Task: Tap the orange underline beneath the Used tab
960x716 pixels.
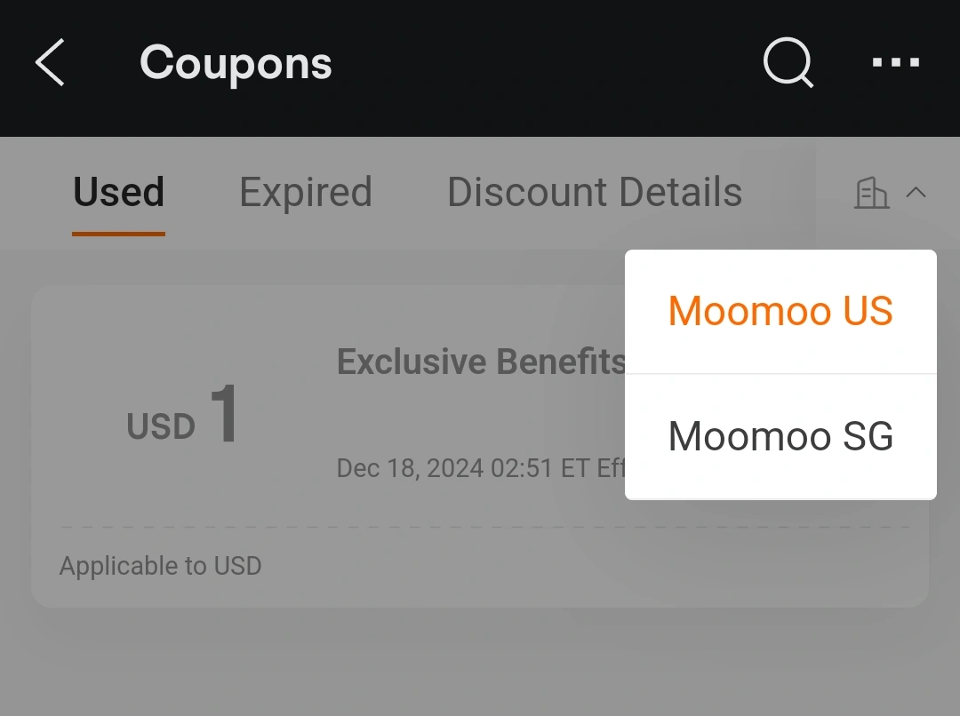Action: (119, 234)
